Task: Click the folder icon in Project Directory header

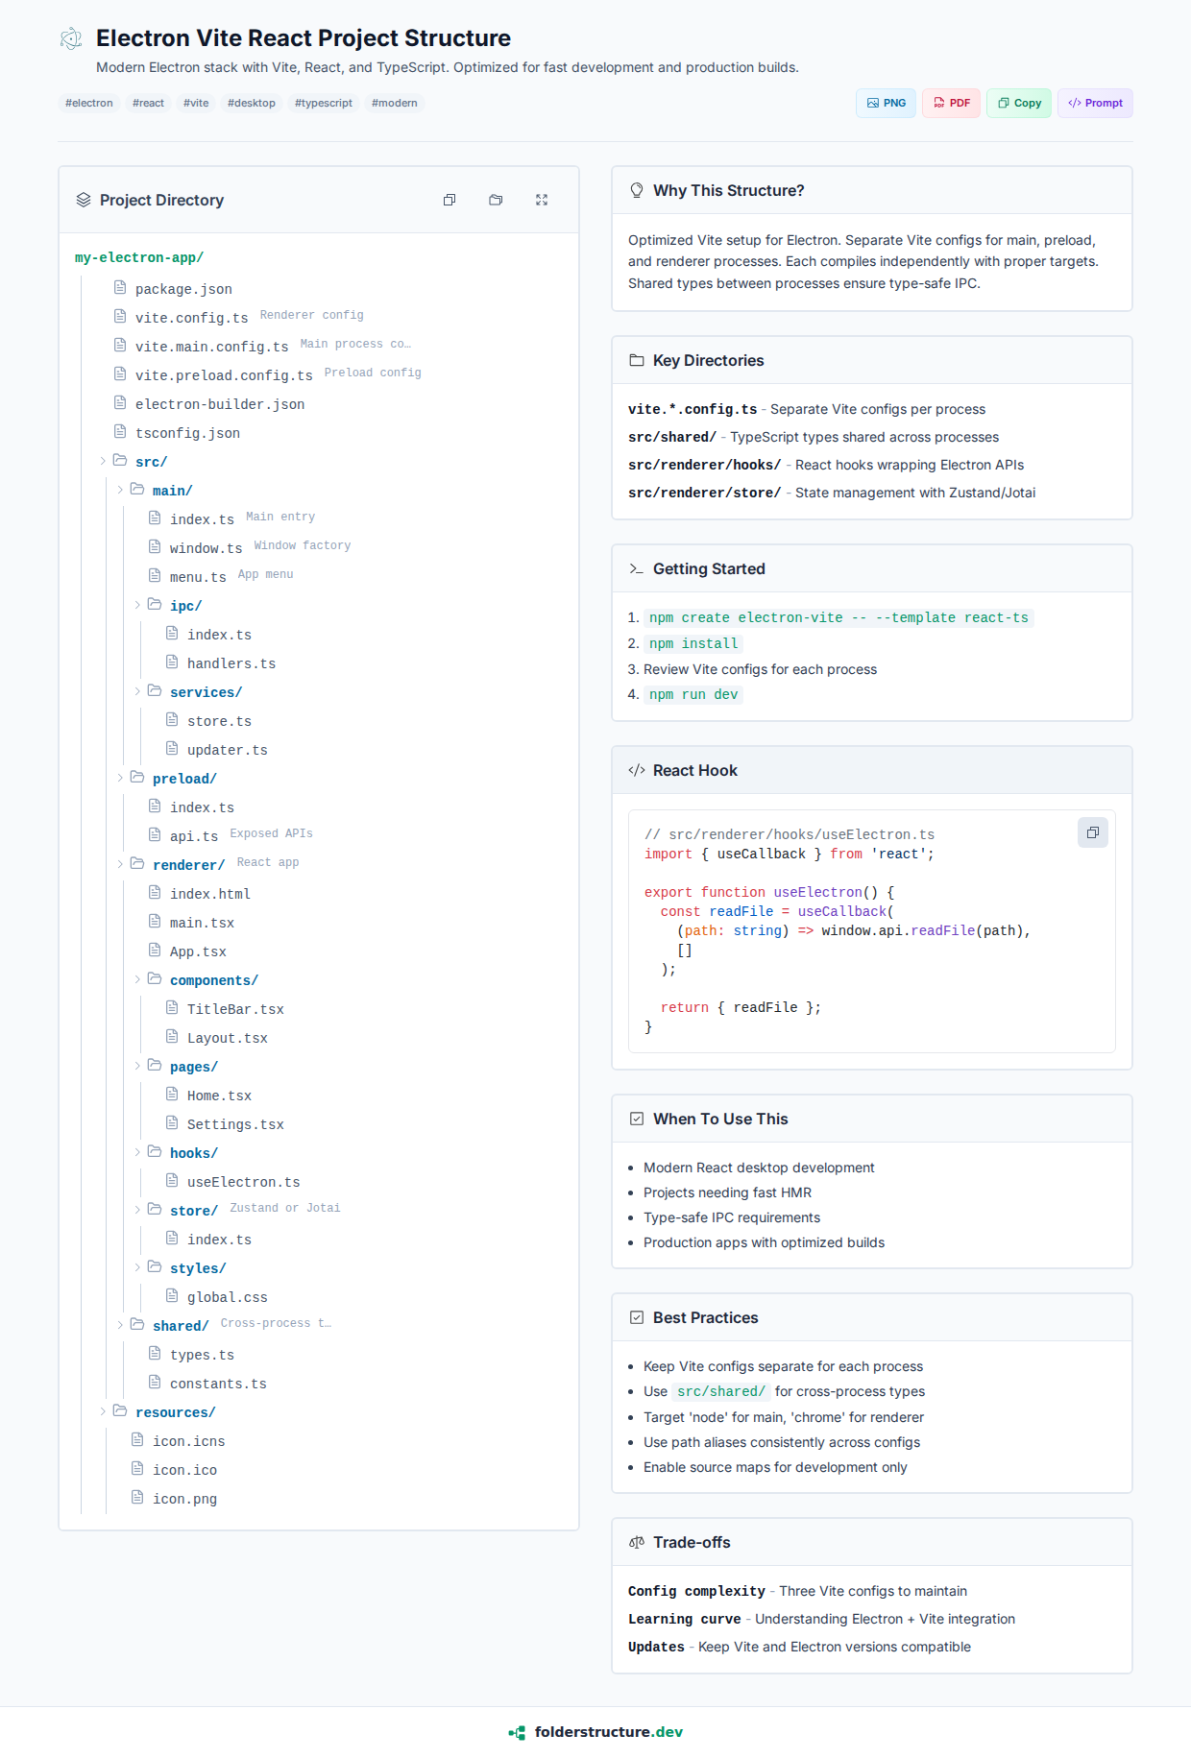Action: [x=496, y=200]
